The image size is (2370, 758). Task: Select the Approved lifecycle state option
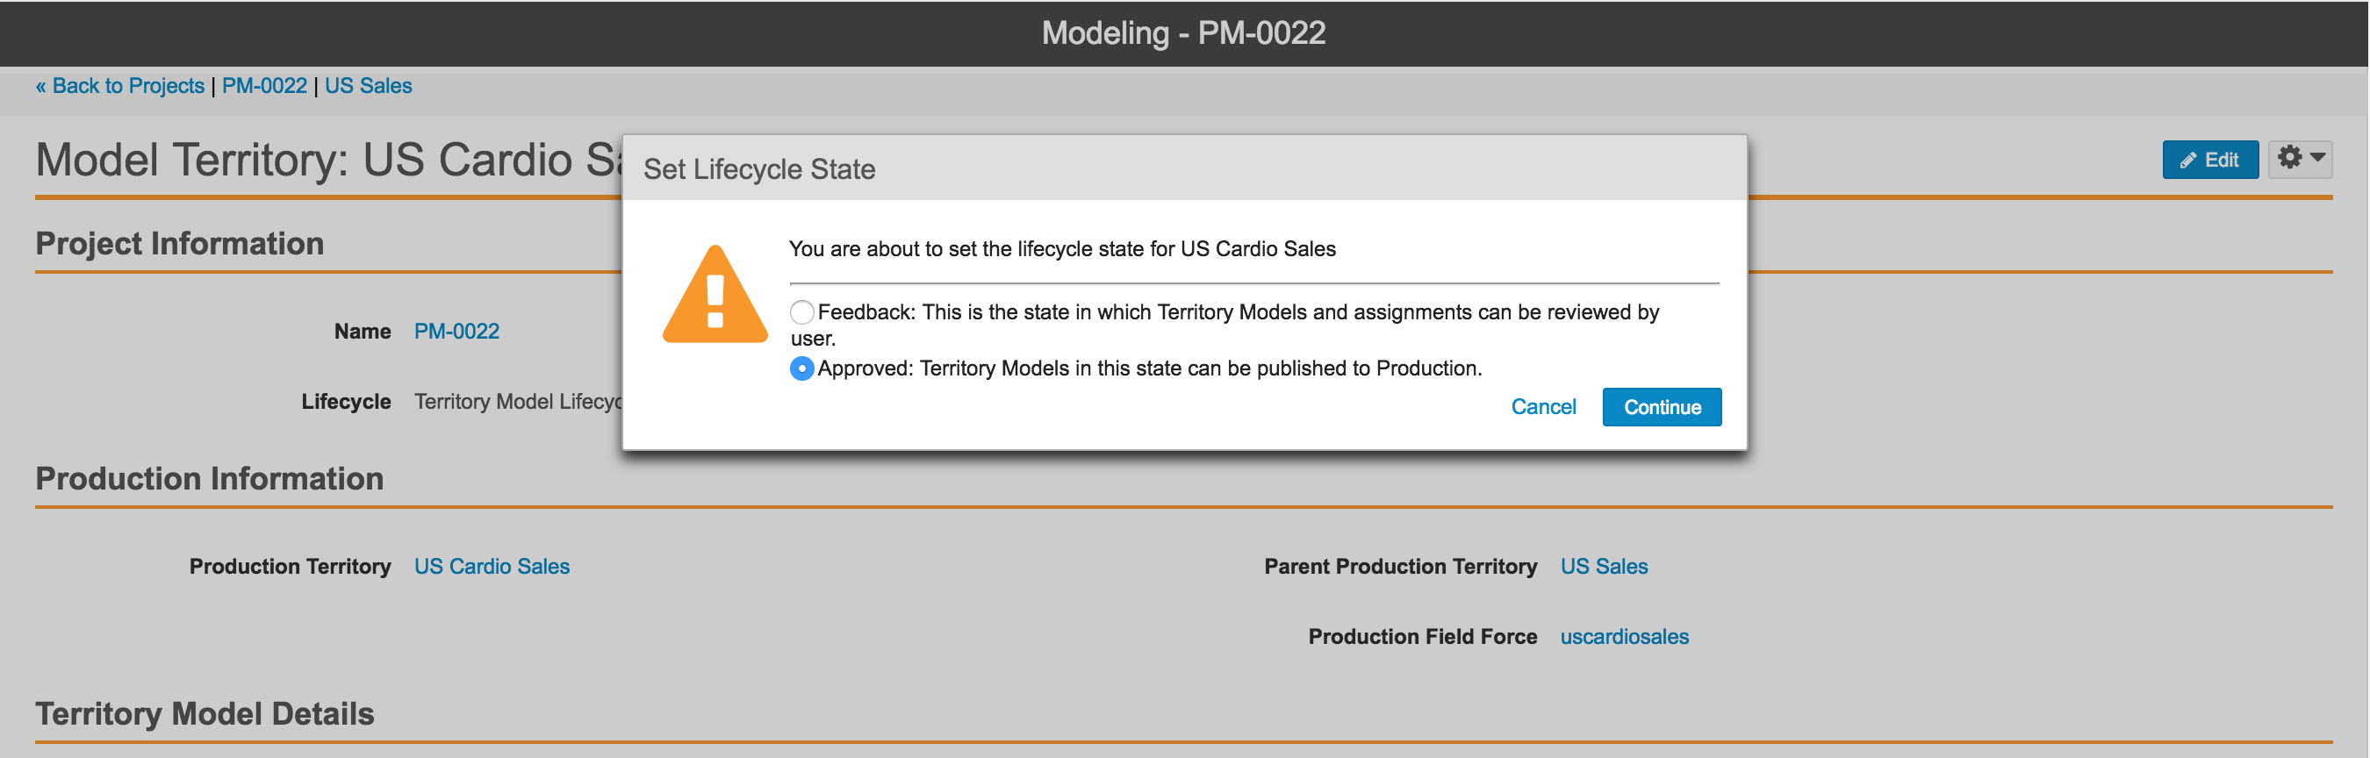coord(801,368)
